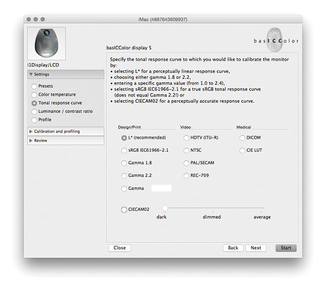Image resolution: width=326 pixels, height=290 pixels.
Task: Go to the Profile settings page
Action: coord(34,120)
